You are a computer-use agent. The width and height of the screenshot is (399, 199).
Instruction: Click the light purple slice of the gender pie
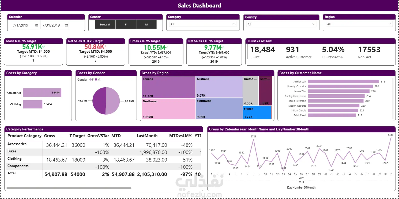(x=113, y=101)
